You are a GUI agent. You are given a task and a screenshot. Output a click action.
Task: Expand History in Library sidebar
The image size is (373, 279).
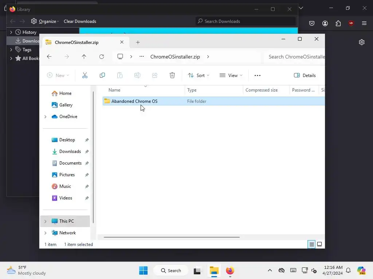click(x=11, y=32)
